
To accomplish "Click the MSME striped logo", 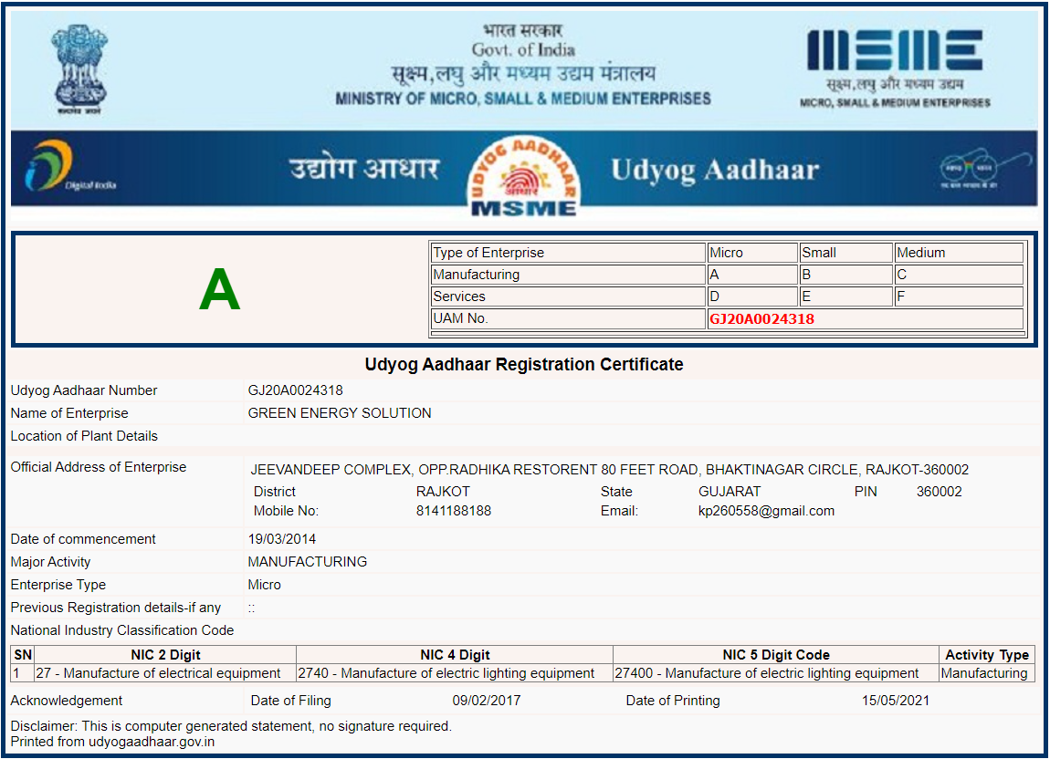I will [895, 49].
